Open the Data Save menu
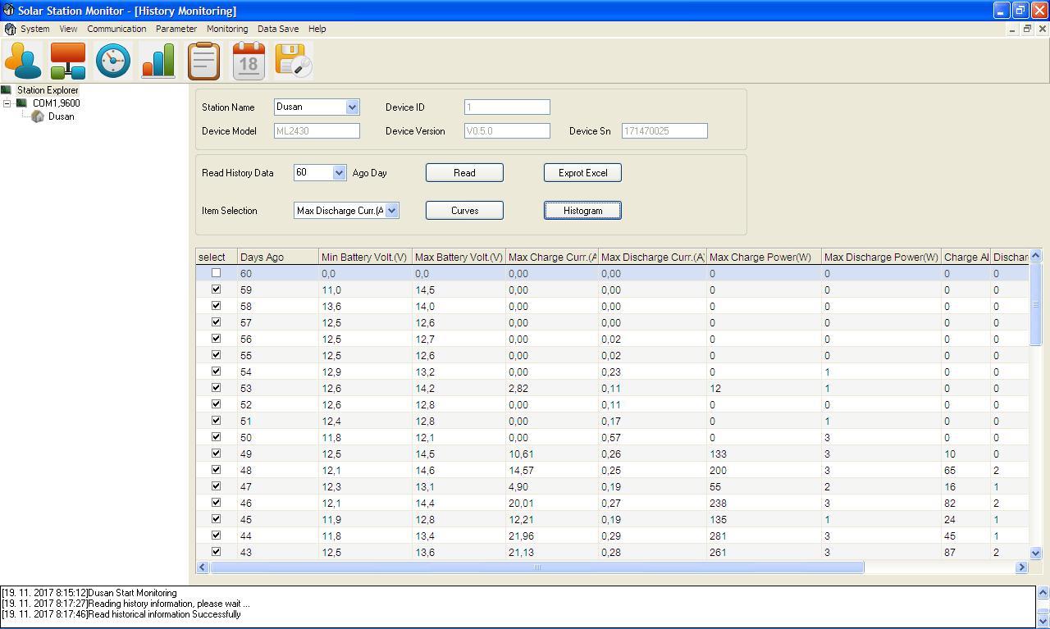The width and height of the screenshot is (1050, 629). 277,29
